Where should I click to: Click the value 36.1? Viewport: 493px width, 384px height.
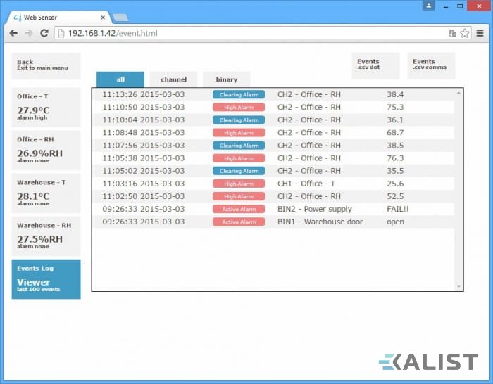[395, 120]
